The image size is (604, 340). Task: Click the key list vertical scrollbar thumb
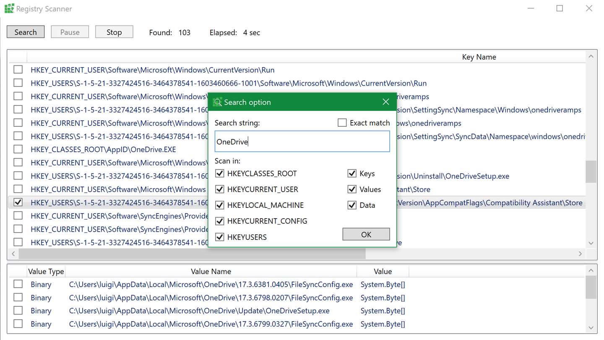coord(591,171)
